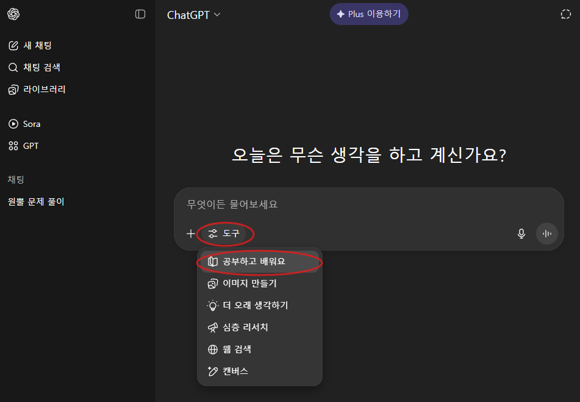The width and height of the screenshot is (580, 402).
Task: Toggle the 도구 tools menu
Action: (224, 234)
